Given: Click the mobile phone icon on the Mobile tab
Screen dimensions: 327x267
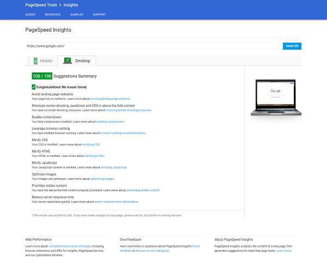Looking at the screenshot, I should [x=35, y=61].
